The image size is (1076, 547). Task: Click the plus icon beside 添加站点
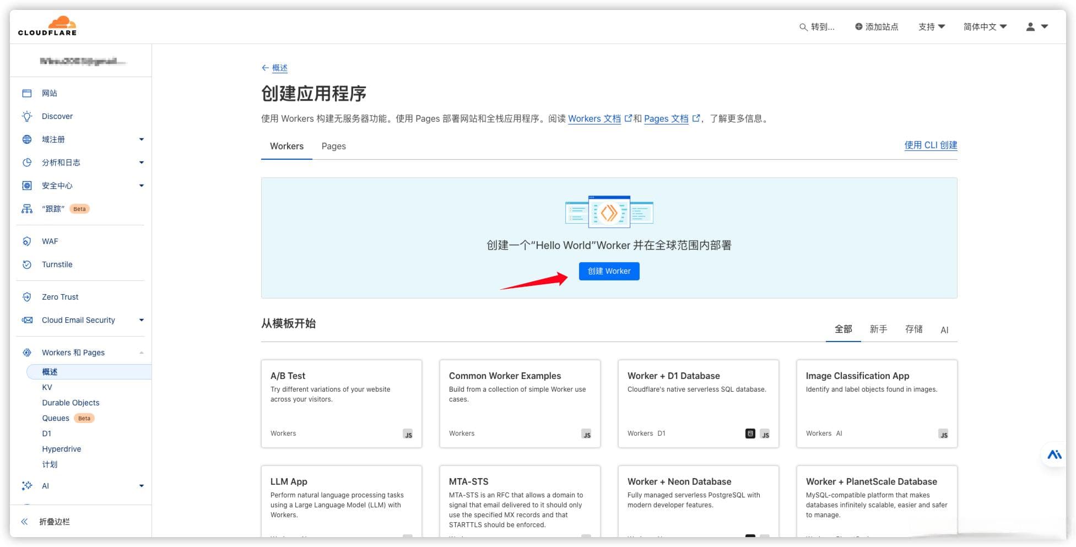tap(858, 26)
